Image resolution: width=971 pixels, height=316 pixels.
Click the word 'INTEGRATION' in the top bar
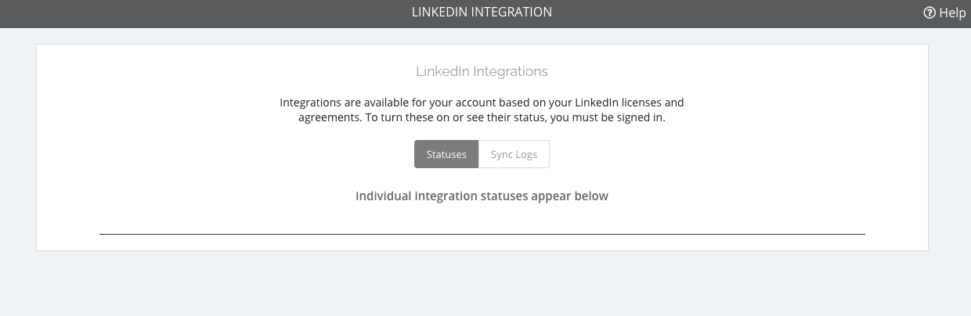[512, 13]
